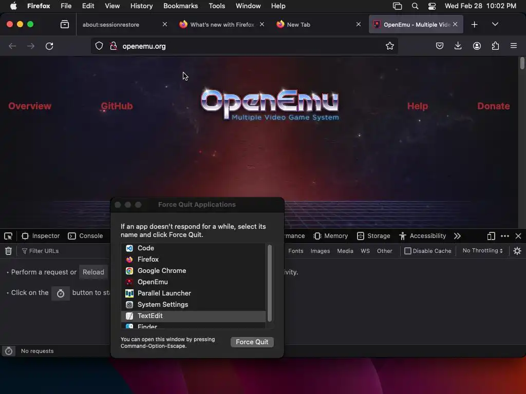Click the Force Quit button
The width and height of the screenshot is (526, 394).
[252, 342]
